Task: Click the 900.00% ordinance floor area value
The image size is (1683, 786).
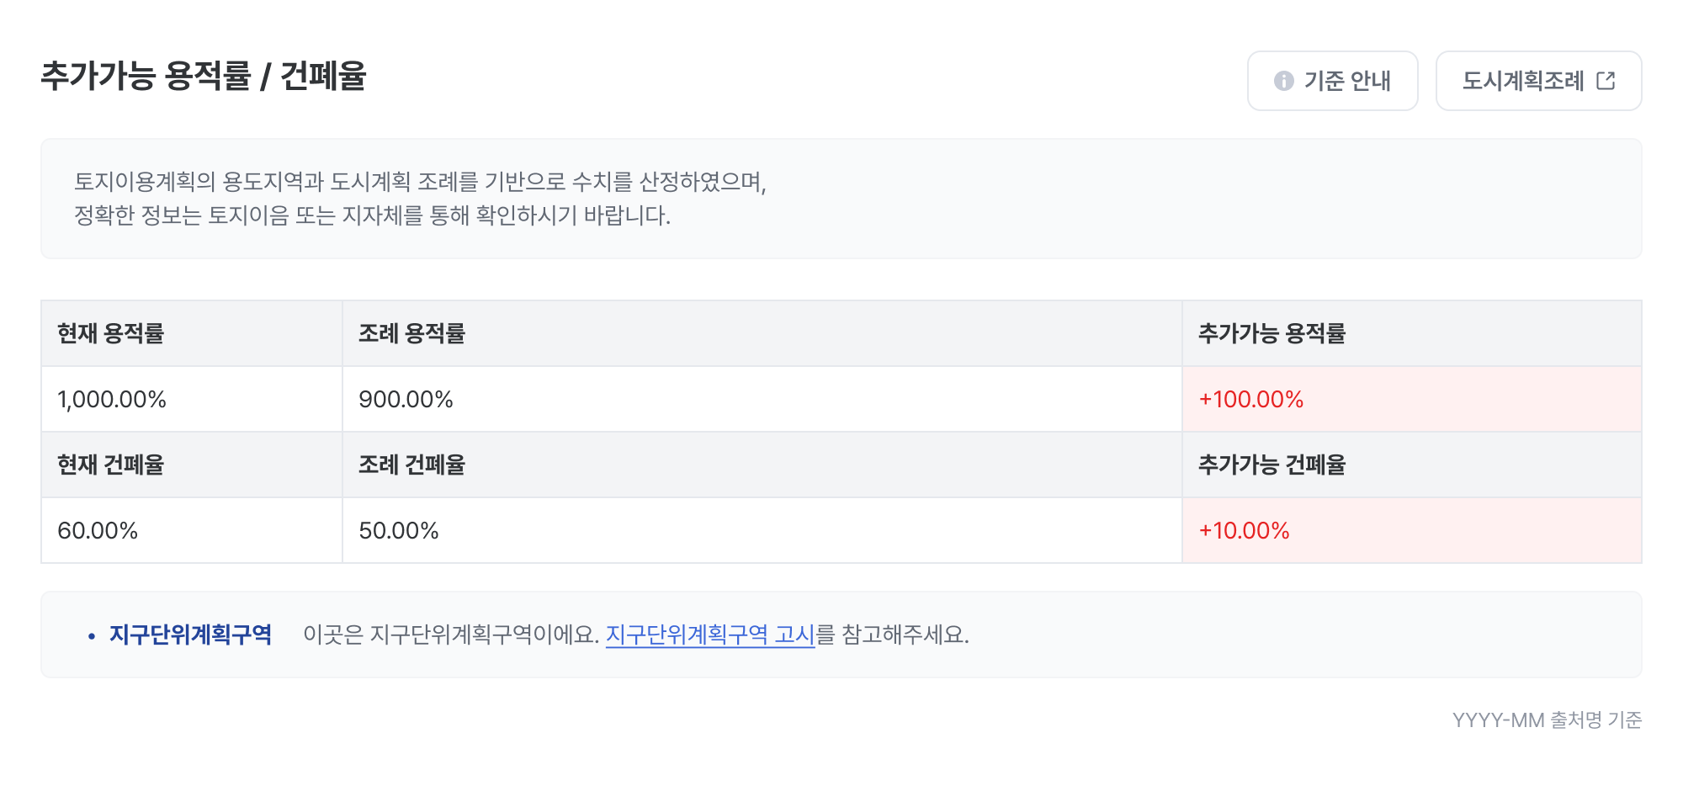Action: tap(406, 400)
